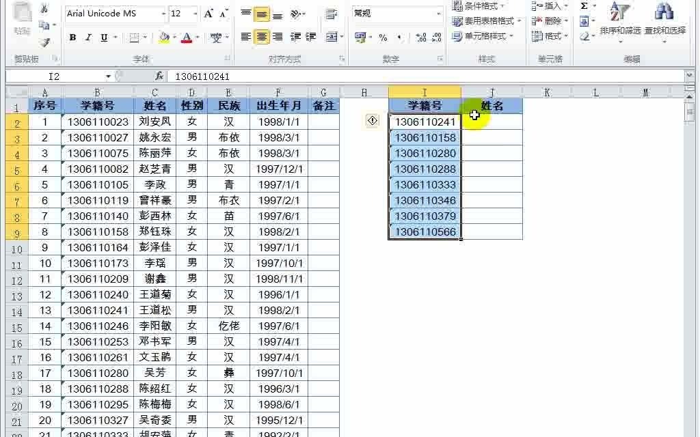
Task: Toggle italic formatting
Action: (x=87, y=37)
